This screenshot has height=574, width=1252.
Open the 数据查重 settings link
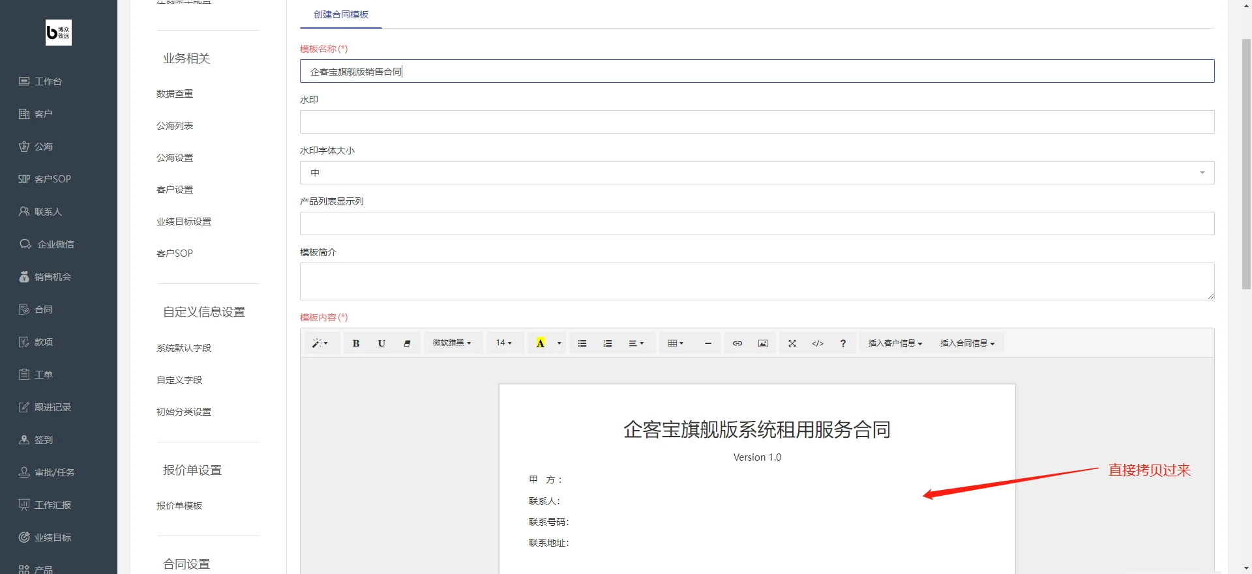tap(175, 94)
